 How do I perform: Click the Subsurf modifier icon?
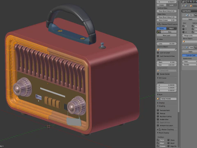187,47
